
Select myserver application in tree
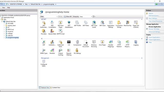(x=11, y=31)
